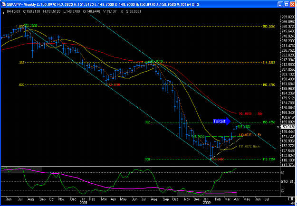Click the 118.7354 level label

click(x=269, y=159)
